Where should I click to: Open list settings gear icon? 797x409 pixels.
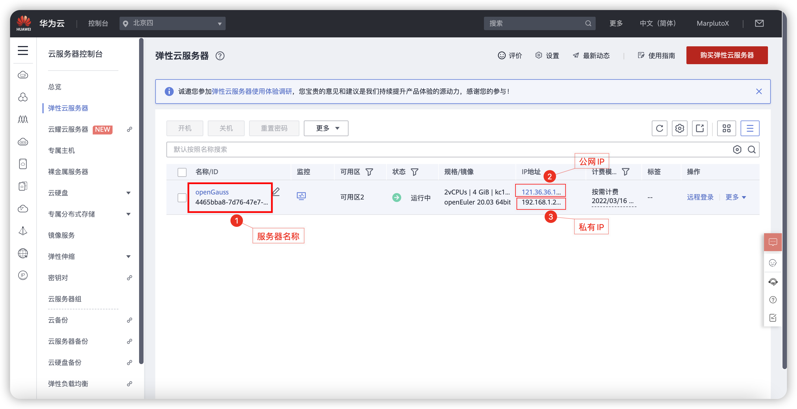[x=679, y=128]
